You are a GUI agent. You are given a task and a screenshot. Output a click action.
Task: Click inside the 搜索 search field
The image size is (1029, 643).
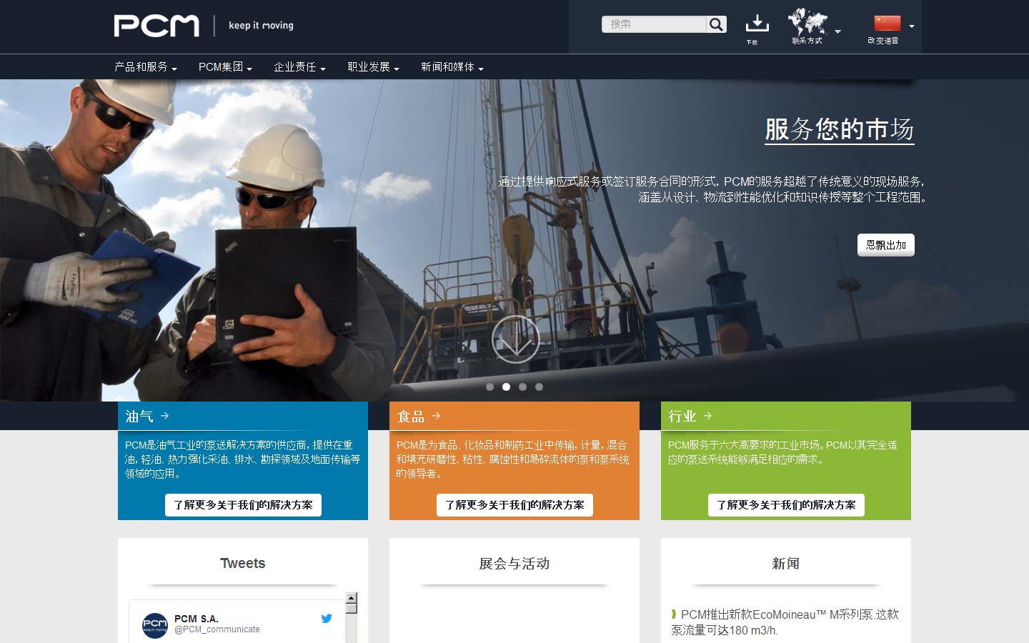654,24
